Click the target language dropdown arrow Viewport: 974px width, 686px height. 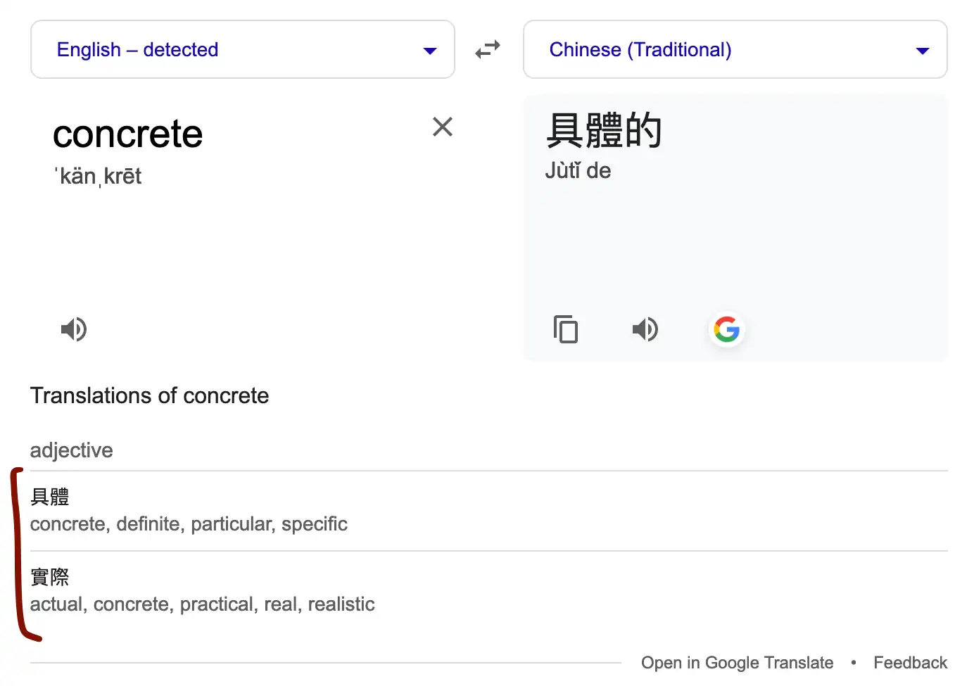923,51
